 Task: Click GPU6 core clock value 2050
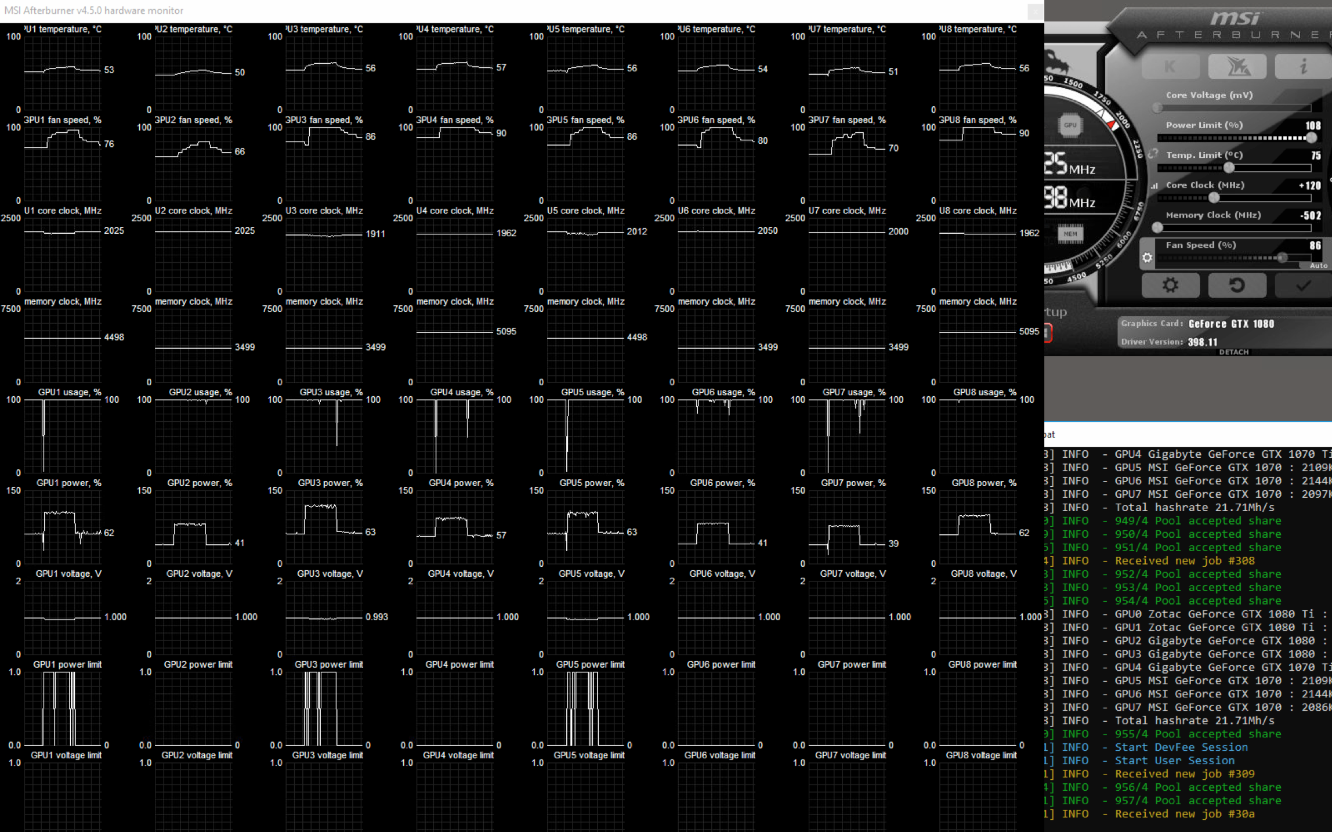tap(768, 230)
